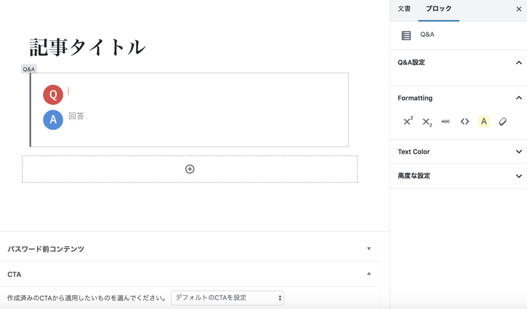The width and height of the screenshot is (527, 309).
Task: Click the Q&A block icon in sidebar
Action: (x=406, y=36)
